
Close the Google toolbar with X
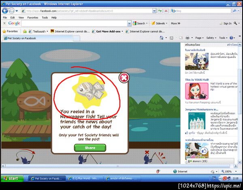pyautogui.click(x=4, y=23)
